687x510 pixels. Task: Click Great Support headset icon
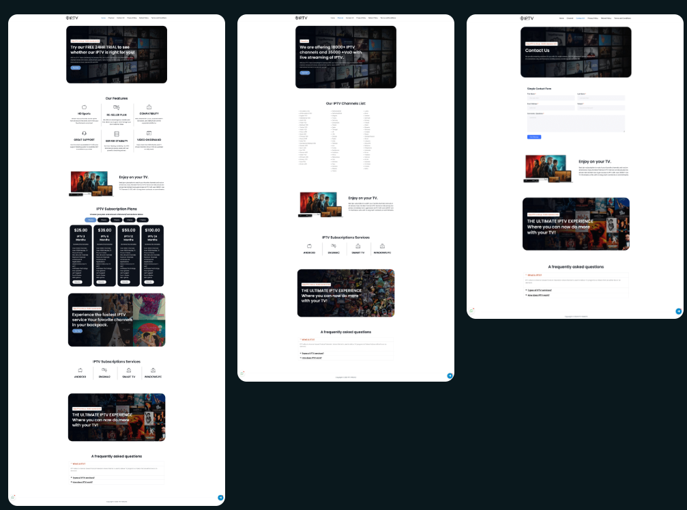coord(85,133)
